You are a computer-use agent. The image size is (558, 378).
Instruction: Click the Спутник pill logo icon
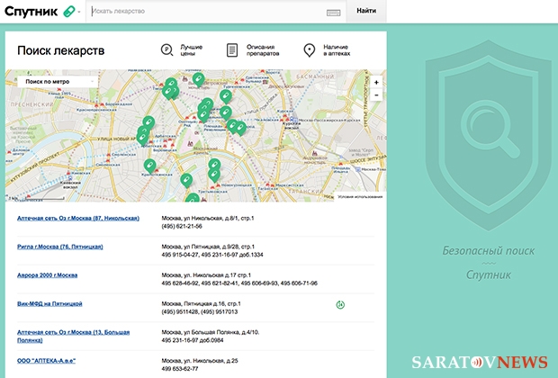coord(68,12)
